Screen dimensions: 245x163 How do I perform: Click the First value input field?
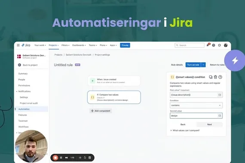196,95
